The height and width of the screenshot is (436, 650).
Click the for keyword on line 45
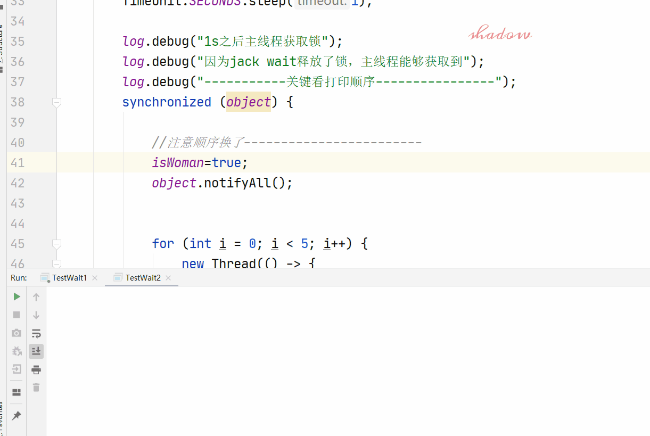[x=163, y=243]
